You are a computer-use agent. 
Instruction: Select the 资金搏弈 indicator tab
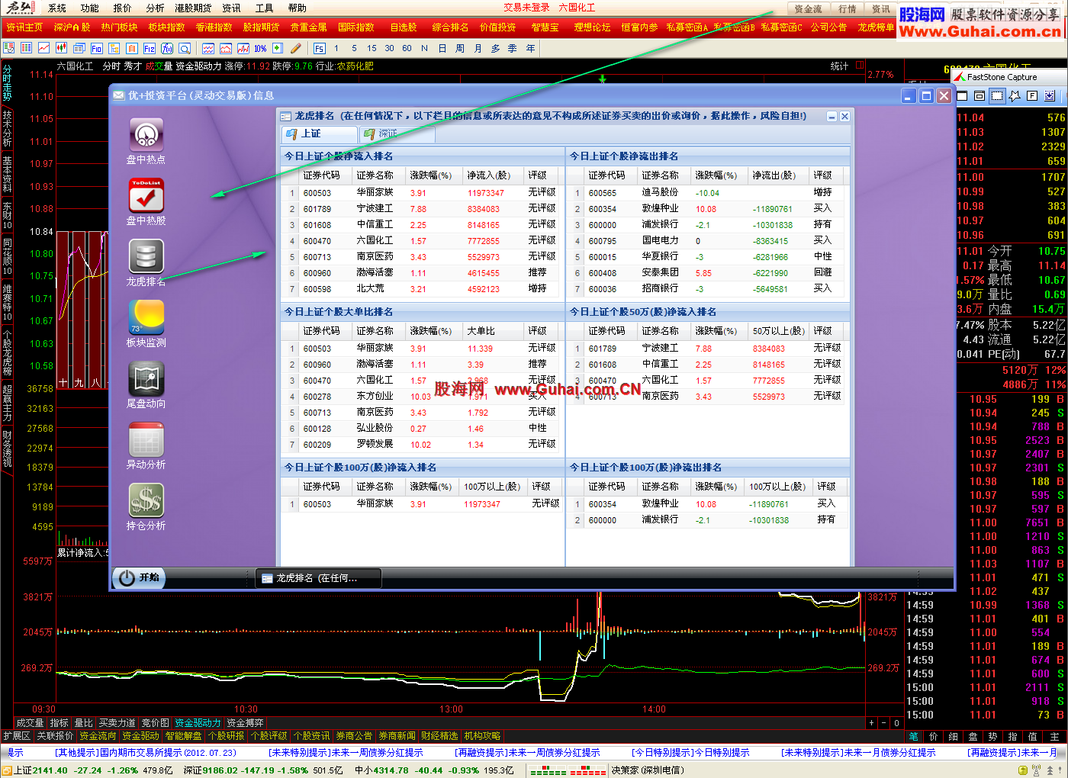click(x=245, y=723)
